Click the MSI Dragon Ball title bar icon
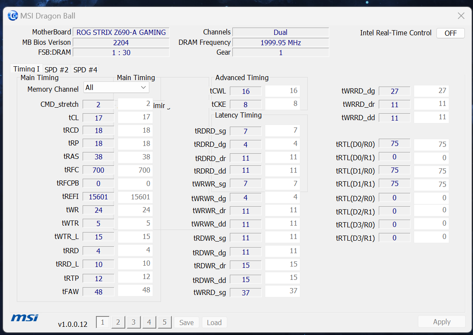Viewport: 473px width, 335px height. click(13, 16)
